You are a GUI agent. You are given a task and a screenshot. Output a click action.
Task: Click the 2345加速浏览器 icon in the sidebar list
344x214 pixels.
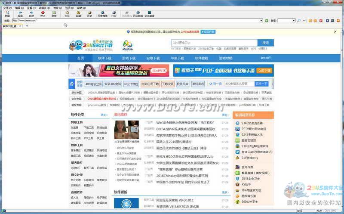(237, 123)
